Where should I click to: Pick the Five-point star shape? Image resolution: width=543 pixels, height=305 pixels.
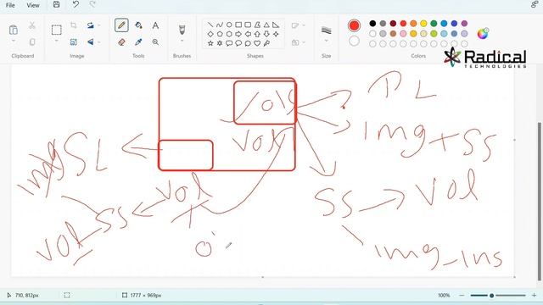point(210,43)
